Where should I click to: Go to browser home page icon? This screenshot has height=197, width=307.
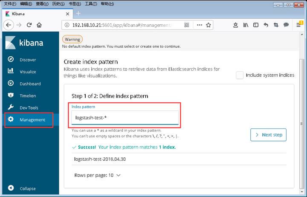tap(39, 25)
